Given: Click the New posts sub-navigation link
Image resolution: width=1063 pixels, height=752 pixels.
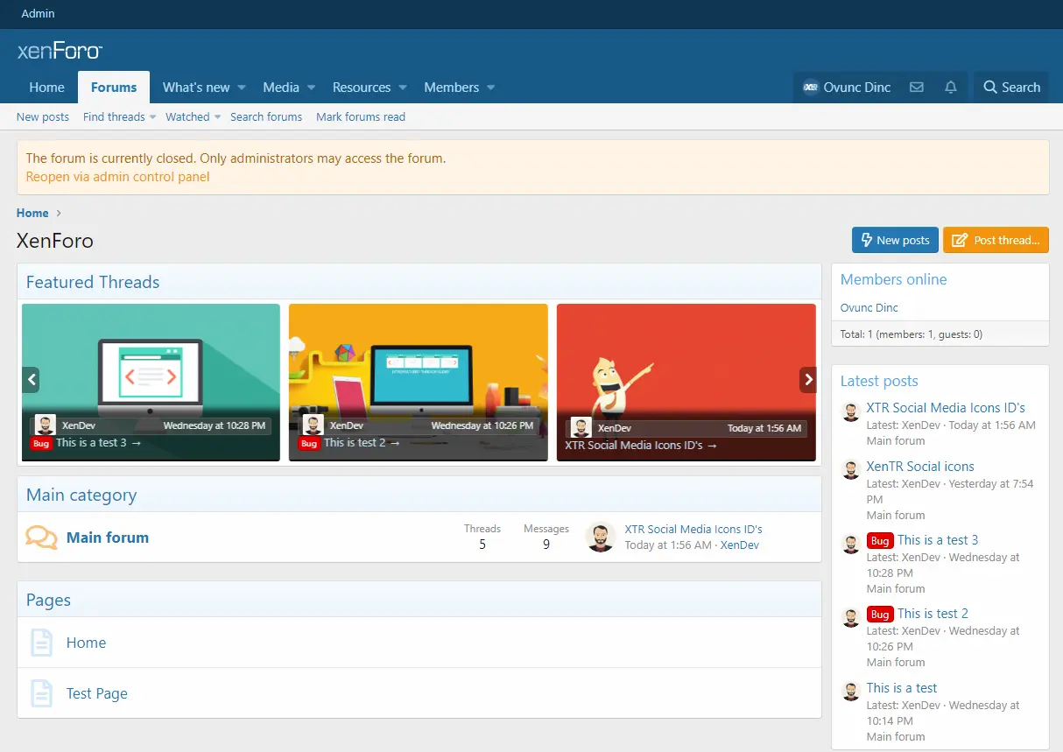Looking at the screenshot, I should coord(43,116).
